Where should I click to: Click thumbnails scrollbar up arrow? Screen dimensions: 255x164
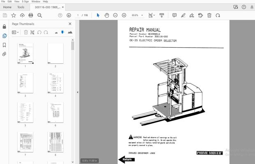(72, 40)
